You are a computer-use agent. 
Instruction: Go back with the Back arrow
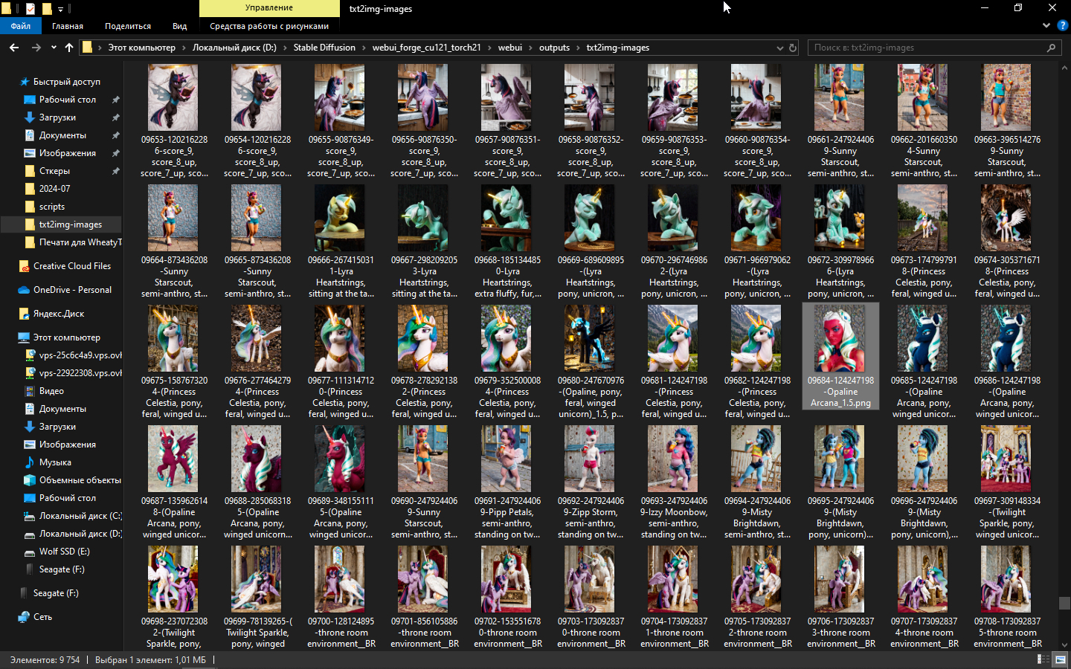tap(14, 48)
